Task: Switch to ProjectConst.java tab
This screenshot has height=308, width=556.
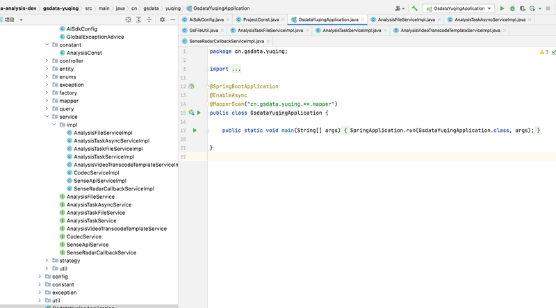Action: [261, 19]
